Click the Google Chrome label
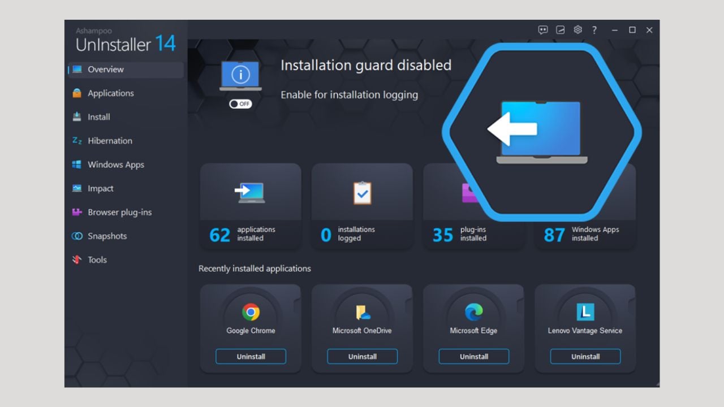 [x=251, y=331]
